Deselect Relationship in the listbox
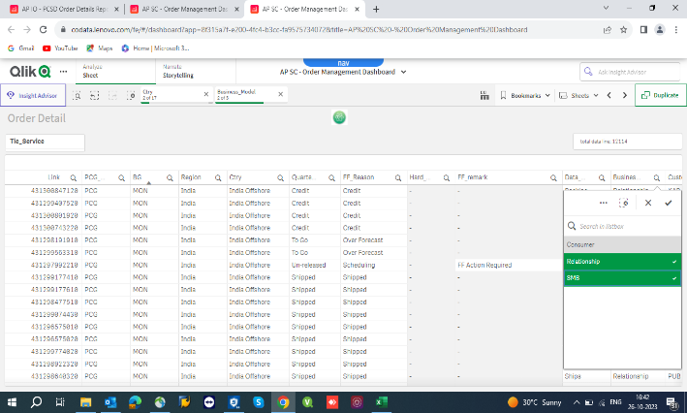Image resolution: width=687 pixels, height=413 pixels. (620, 261)
